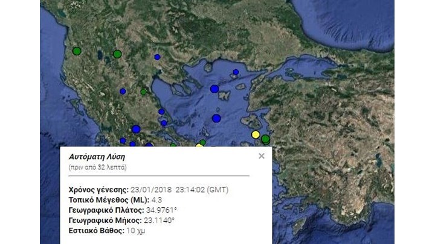This screenshot has height=244, width=435.
Task: Select the origin time '23/01/2018 23:14:02 (GMT)'
Action: click(179, 190)
